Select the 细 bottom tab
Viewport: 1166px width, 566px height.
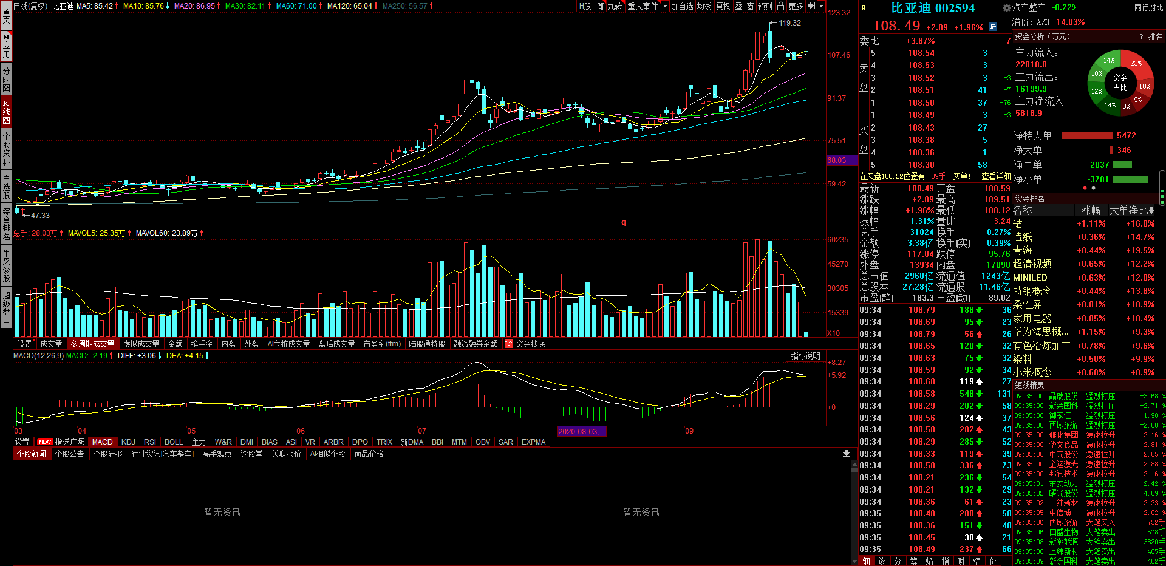click(x=867, y=561)
